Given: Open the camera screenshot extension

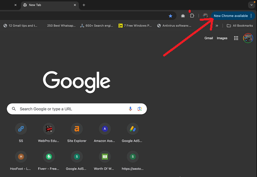Looking at the screenshot, I should click(x=183, y=16).
